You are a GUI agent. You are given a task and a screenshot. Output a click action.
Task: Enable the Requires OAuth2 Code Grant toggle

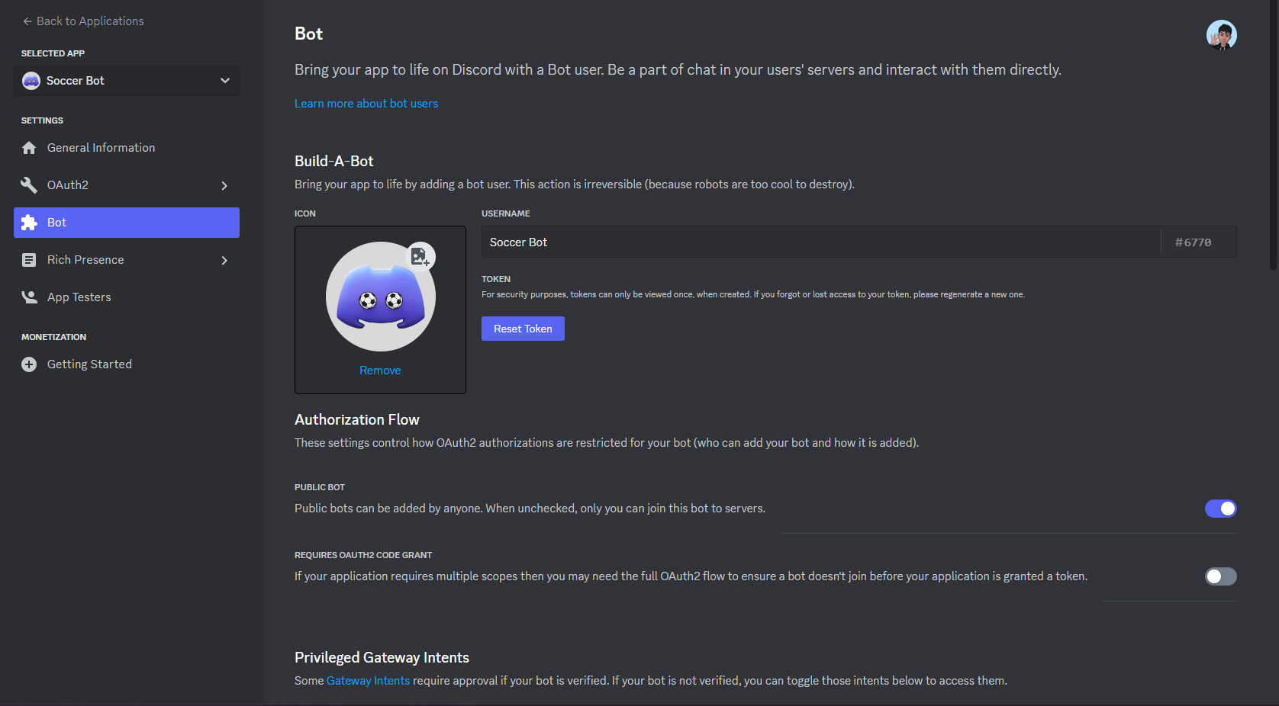tap(1220, 576)
